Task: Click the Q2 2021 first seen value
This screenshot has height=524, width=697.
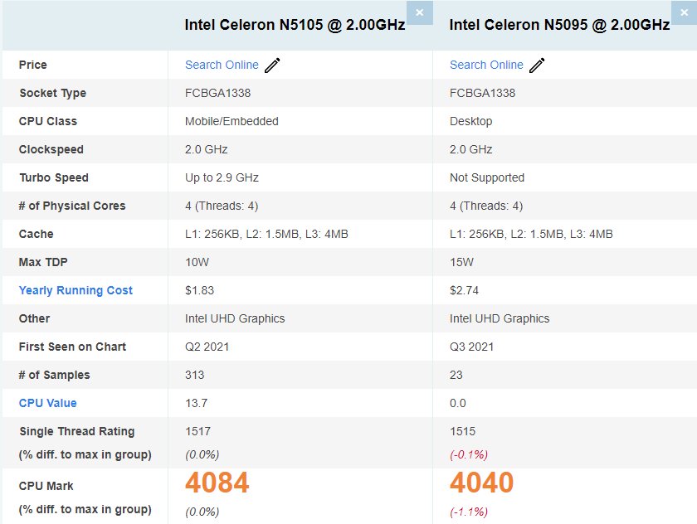Action: click(x=207, y=347)
